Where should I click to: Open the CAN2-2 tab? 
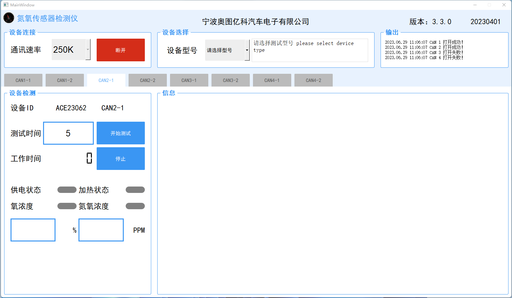148,80
